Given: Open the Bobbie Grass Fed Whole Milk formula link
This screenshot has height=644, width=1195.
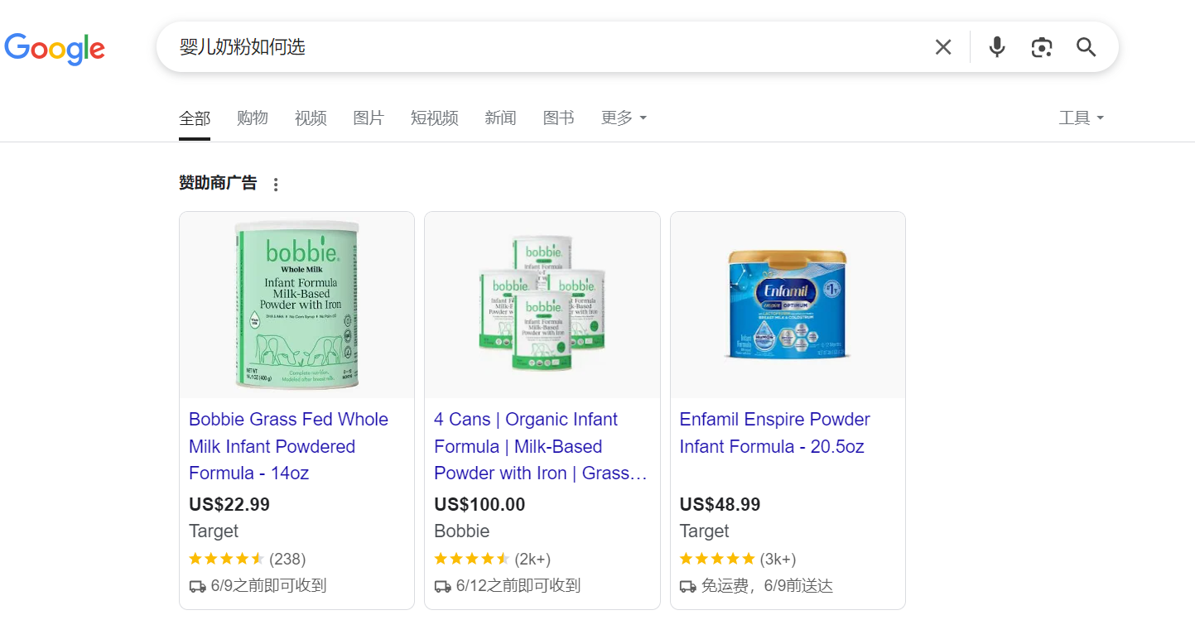Looking at the screenshot, I should pos(288,446).
